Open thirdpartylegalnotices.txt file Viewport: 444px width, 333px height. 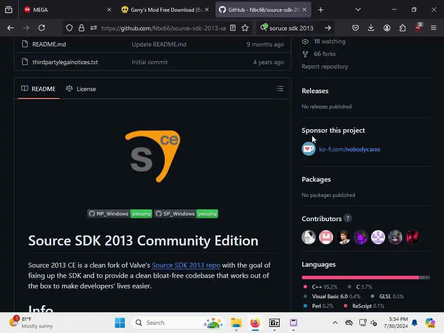(x=65, y=62)
